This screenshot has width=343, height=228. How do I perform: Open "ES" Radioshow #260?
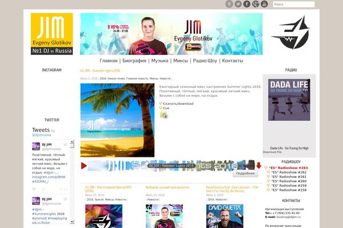(x=289, y=181)
